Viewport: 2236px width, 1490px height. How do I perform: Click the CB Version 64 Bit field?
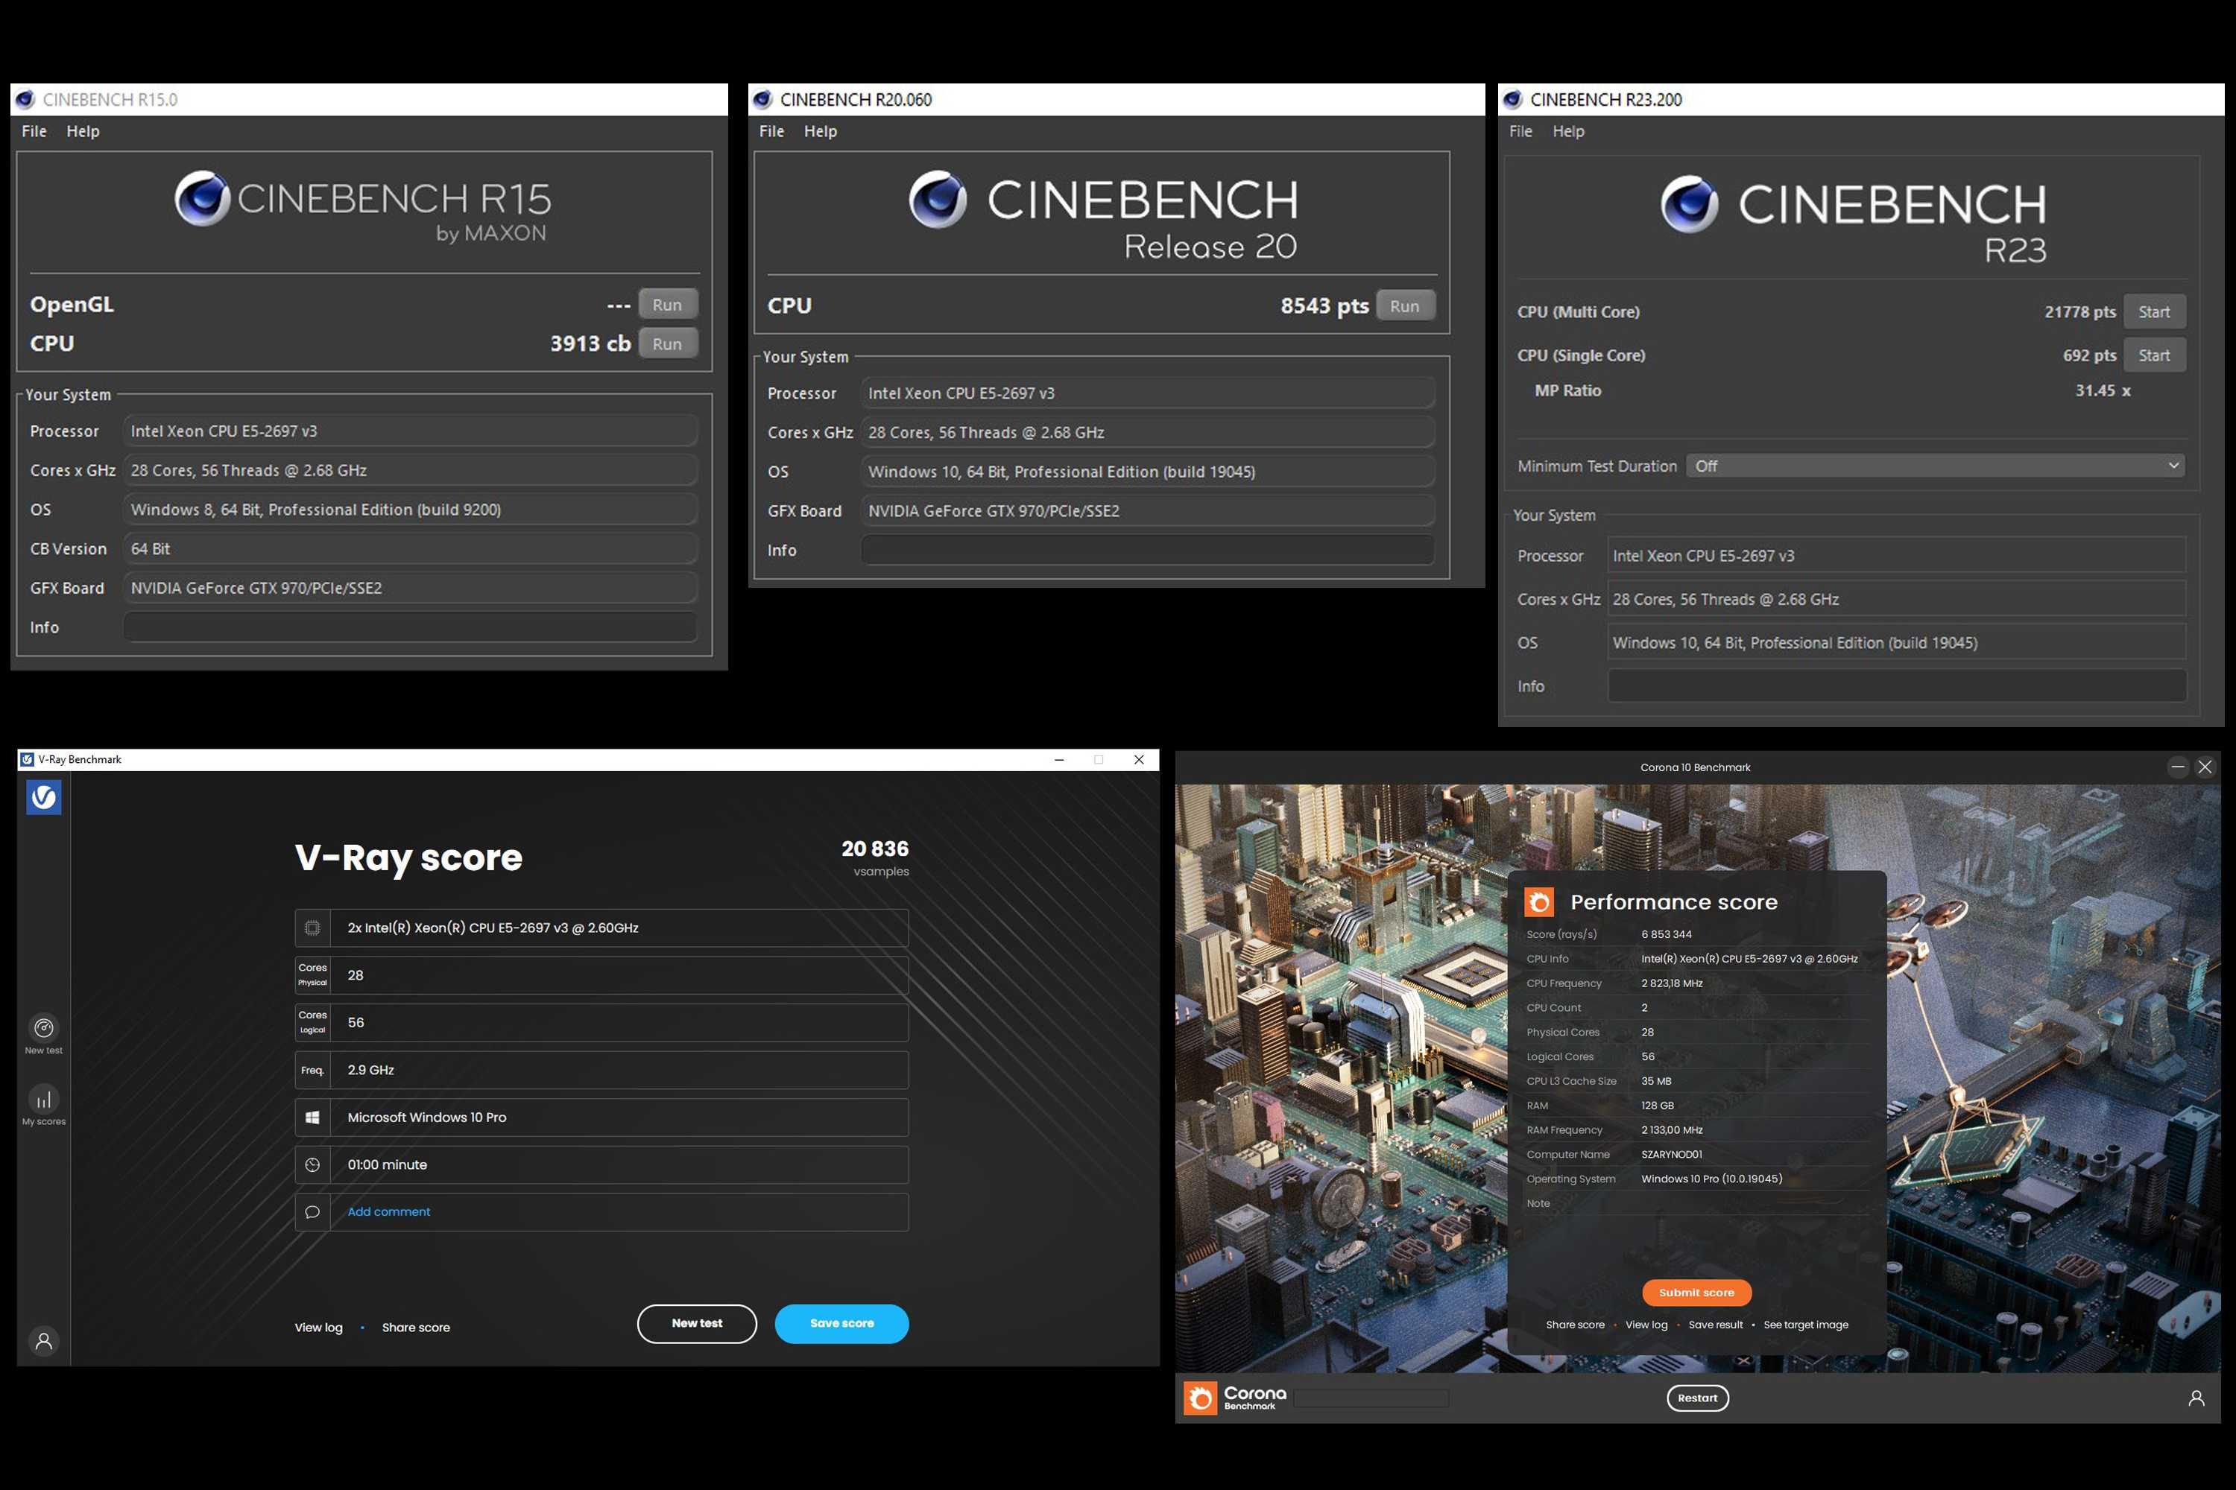pos(410,549)
